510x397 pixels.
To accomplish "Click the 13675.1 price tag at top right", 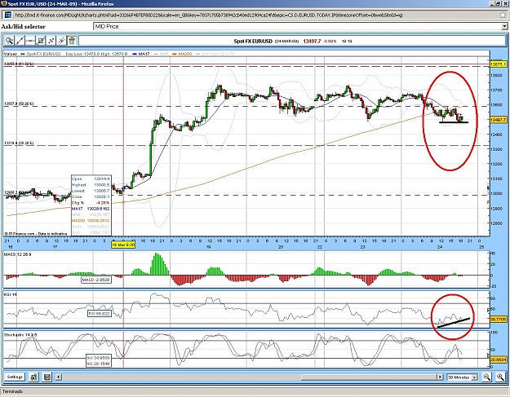I will coord(499,64).
